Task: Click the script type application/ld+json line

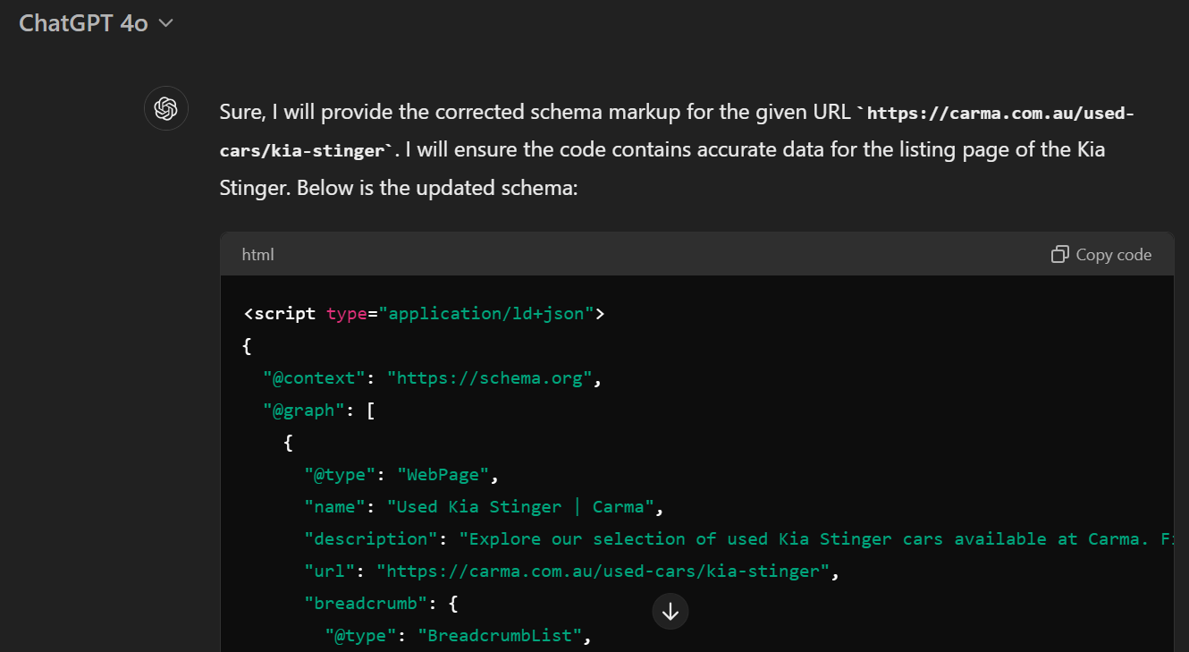Action: pyautogui.click(x=425, y=314)
